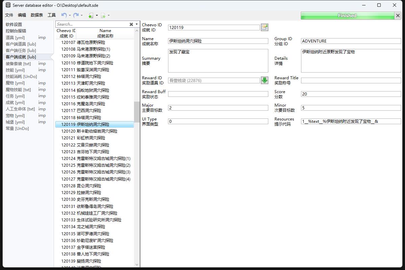
Task: Click the Undo arrow icon
Action: (x=64, y=15)
